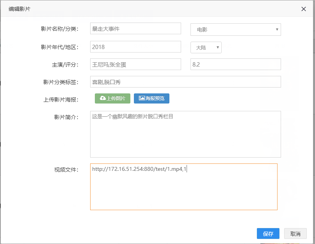The width and height of the screenshot is (315, 244).
Task: Close the 编辑影片 dialog with X
Action: coord(304,9)
